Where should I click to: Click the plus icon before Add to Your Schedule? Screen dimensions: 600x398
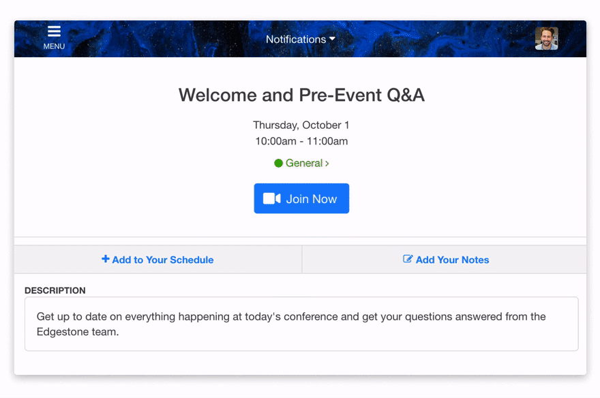[105, 259]
